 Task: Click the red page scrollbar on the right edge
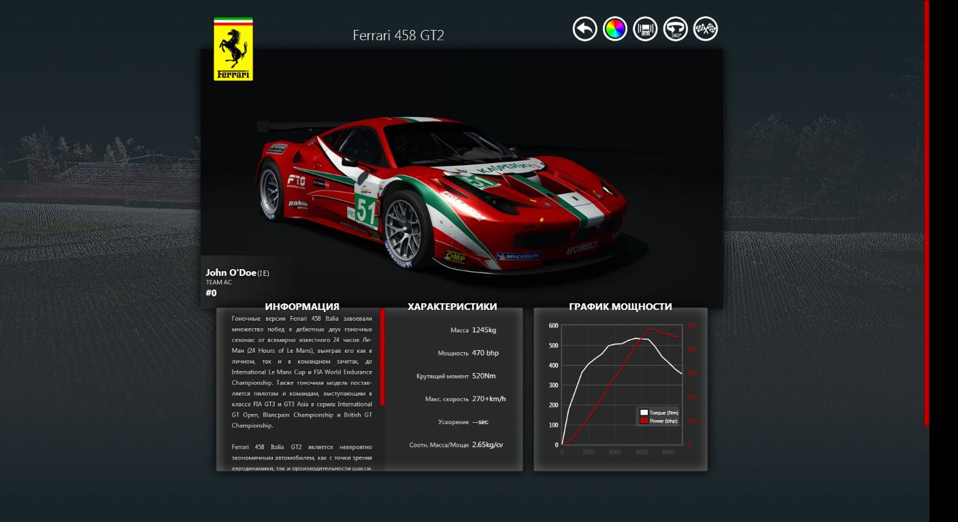coord(927,211)
